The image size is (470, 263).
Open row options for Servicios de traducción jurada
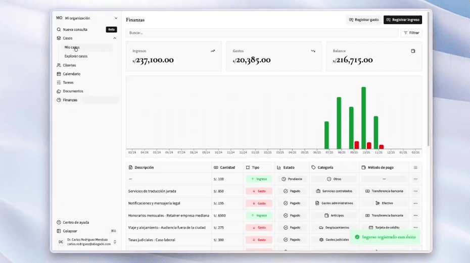point(415,191)
